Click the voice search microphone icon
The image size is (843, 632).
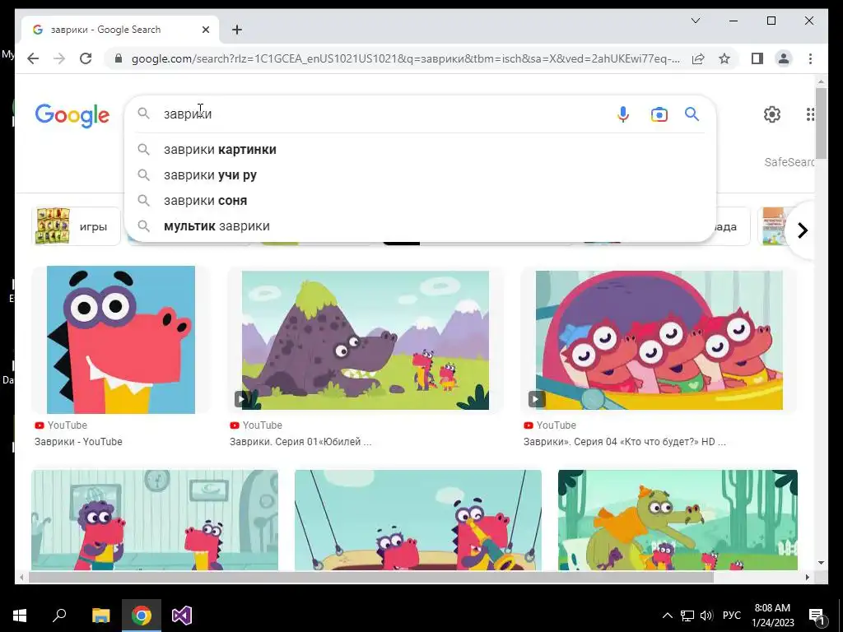[x=622, y=114]
